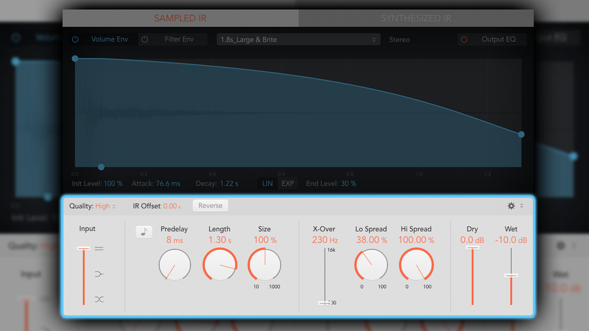Open the 1.8s_Large & Brite preset menu
Image resolution: width=589 pixels, height=331 pixels.
click(x=298, y=39)
